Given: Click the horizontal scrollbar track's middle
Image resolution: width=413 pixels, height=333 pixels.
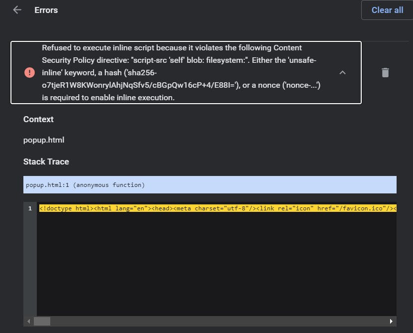Looking at the screenshot, I should (210, 321).
